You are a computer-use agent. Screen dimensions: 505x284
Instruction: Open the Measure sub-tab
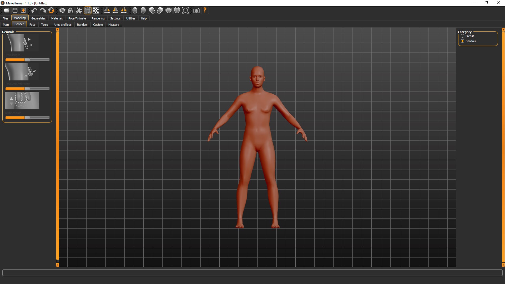(114, 25)
